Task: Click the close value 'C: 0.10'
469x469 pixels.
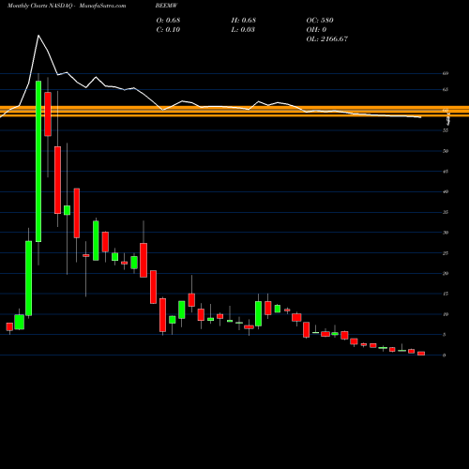Action: coord(168,29)
